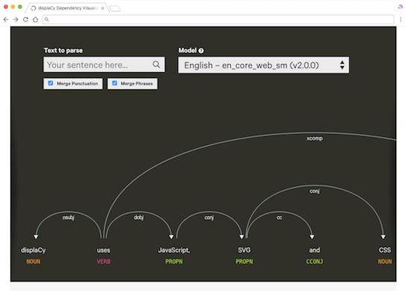
Task: Open the browser three-dot menu
Action: [401, 19]
